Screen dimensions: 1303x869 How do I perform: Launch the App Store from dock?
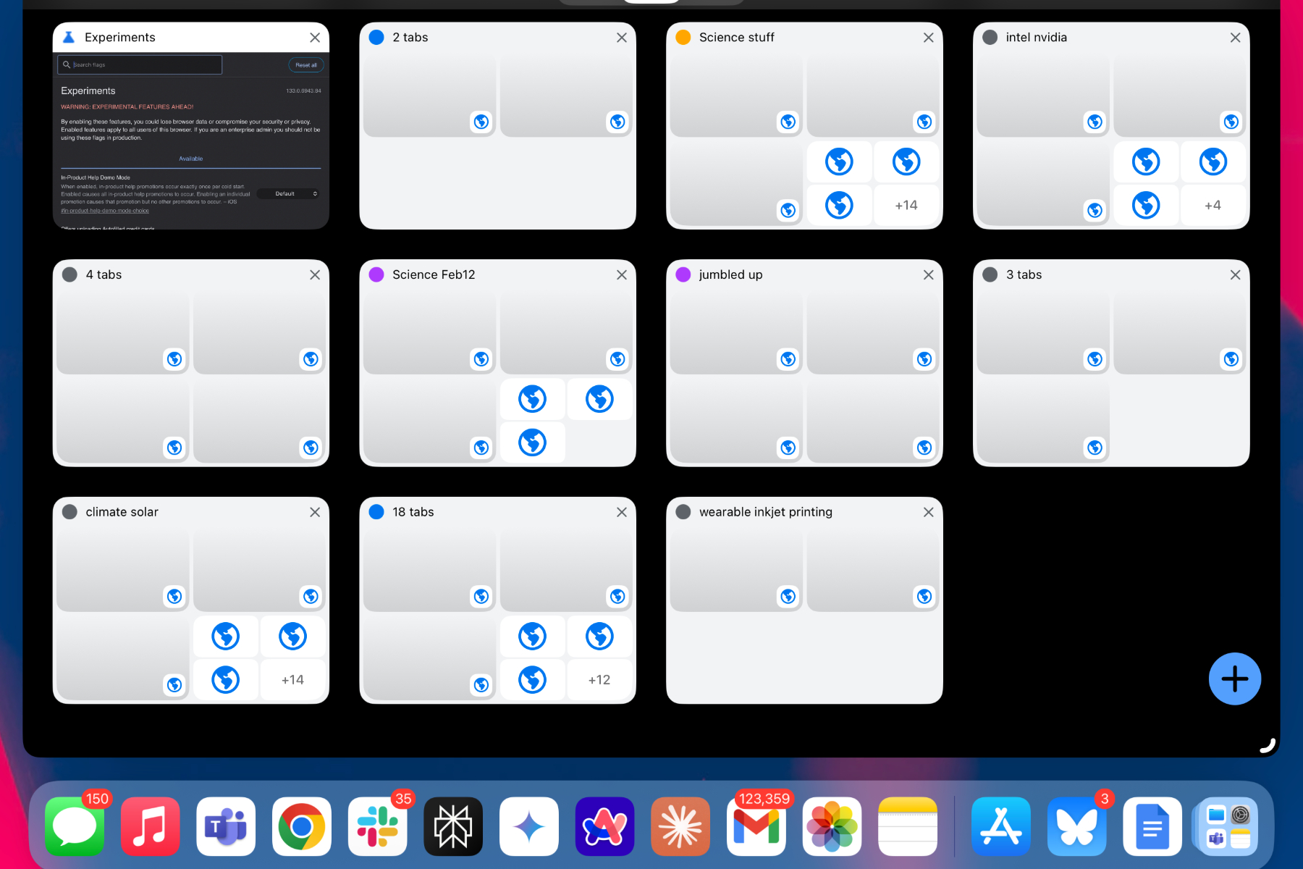click(1000, 826)
